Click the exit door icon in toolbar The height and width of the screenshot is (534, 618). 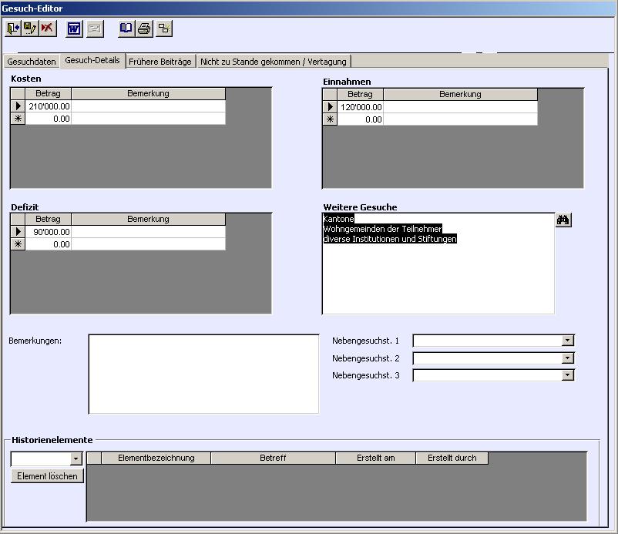coord(13,29)
